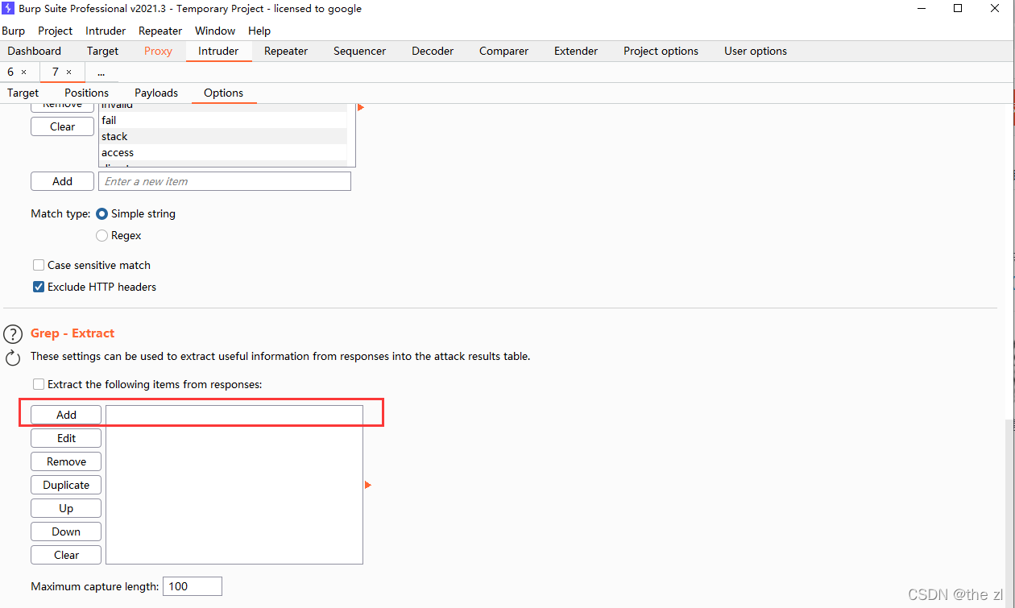Go to the Proxy tab
Image resolution: width=1015 pixels, height=608 pixels.
pyautogui.click(x=159, y=51)
